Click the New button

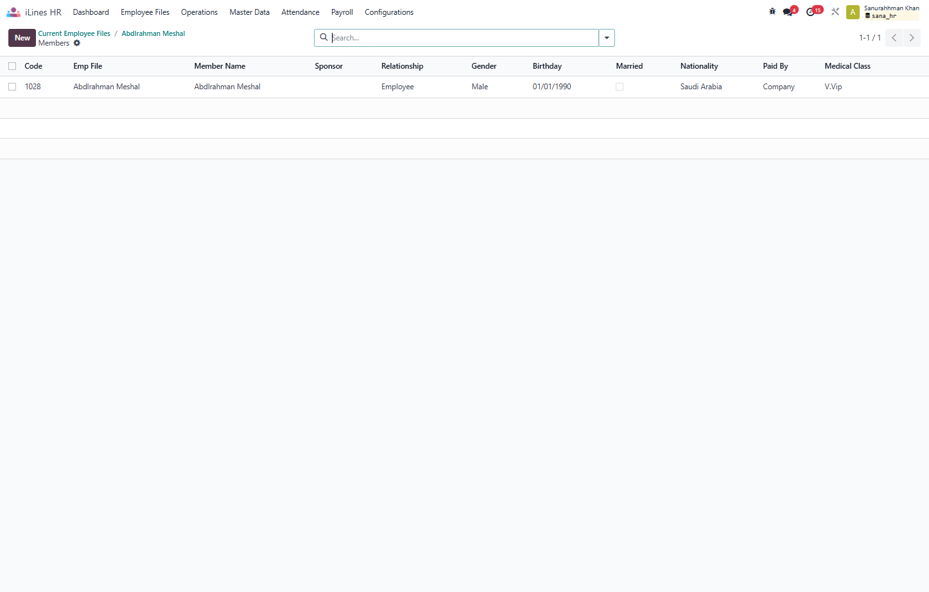click(x=22, y=38)
